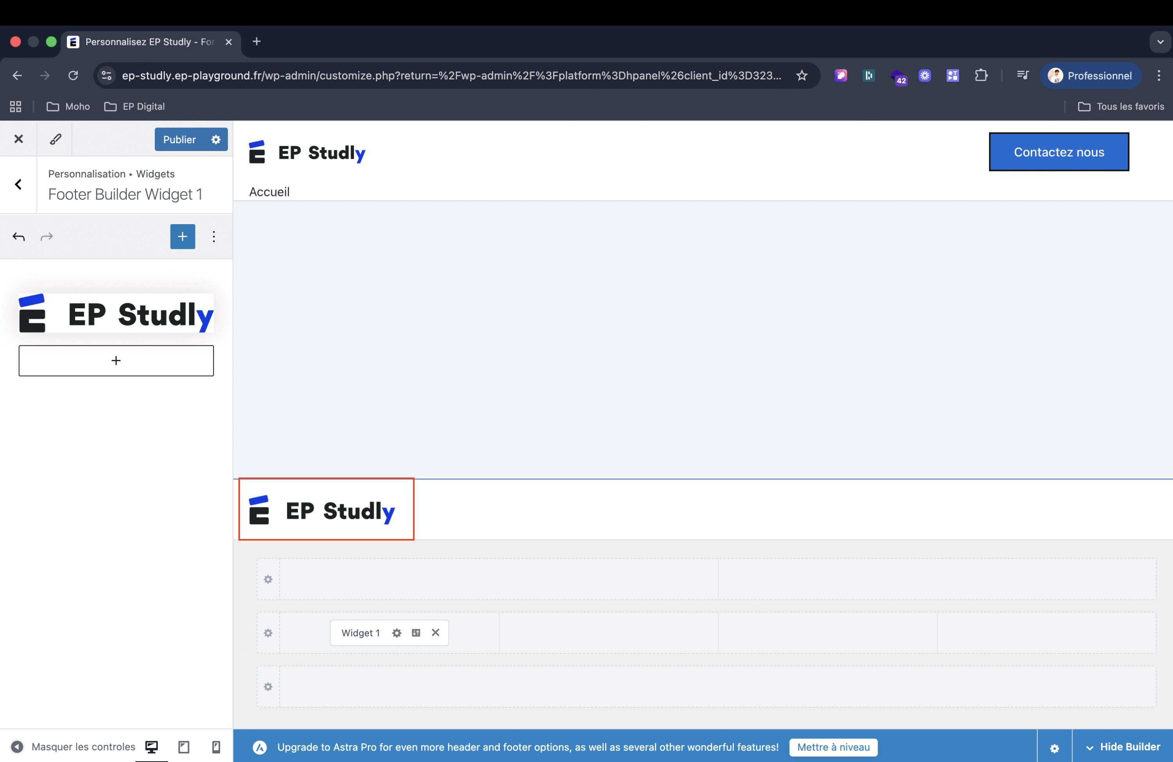1173x762 pixels.
Task: Open middle footer row settings gear
Action: click(268, 633)
